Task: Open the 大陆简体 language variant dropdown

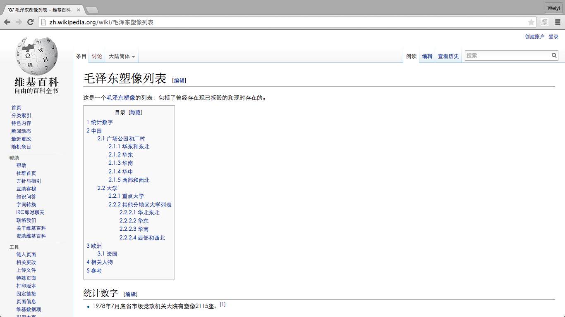Action: [122, 57]
